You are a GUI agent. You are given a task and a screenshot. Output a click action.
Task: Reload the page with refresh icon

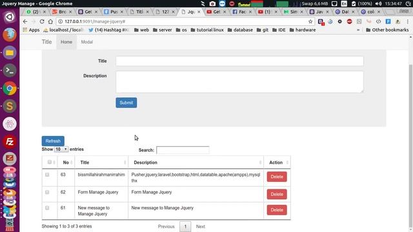click(42, 21)
